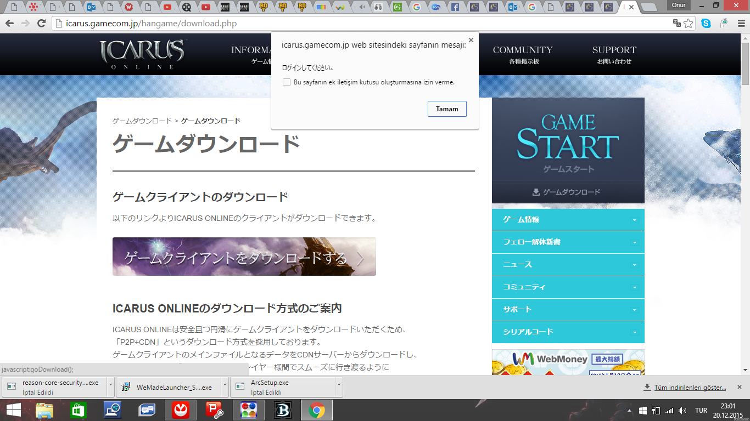The image size is (750, 421).
Task: Open the gothic B taskbar app
Action: 282,410
